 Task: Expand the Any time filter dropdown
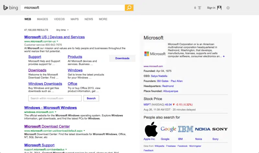pyautogui.click(x=62, y=30)
